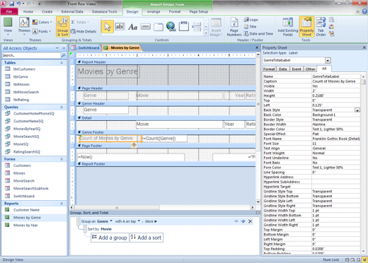
Task: Select the arrow Select control tool
Action: (108, 27)
